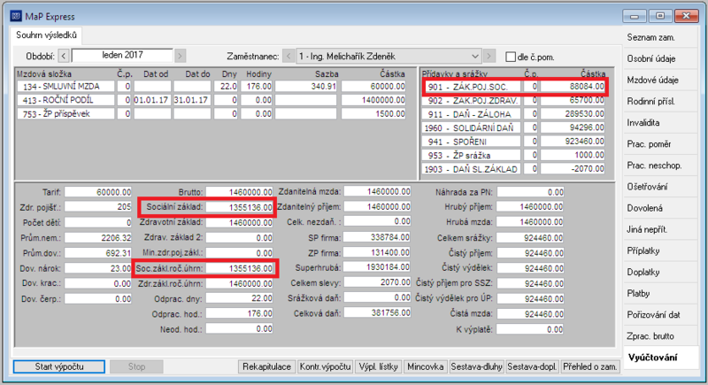Open Dovolená section
This screenshot has height=385, width=708.
pyautogui.click(x=660, y=208)
